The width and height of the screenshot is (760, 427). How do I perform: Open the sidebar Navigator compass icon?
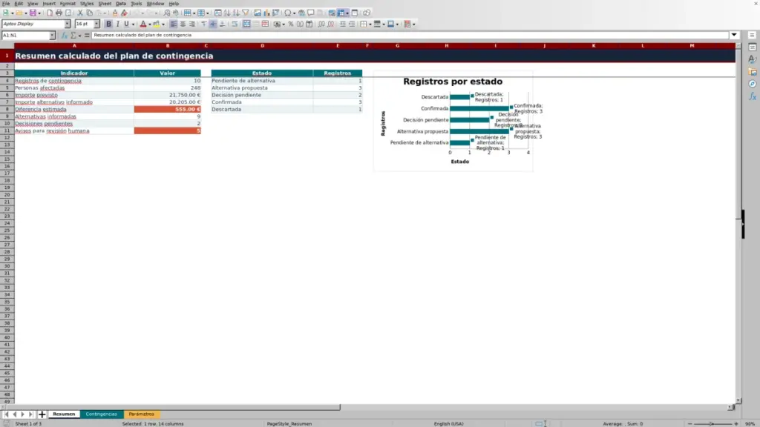[753, 84]
